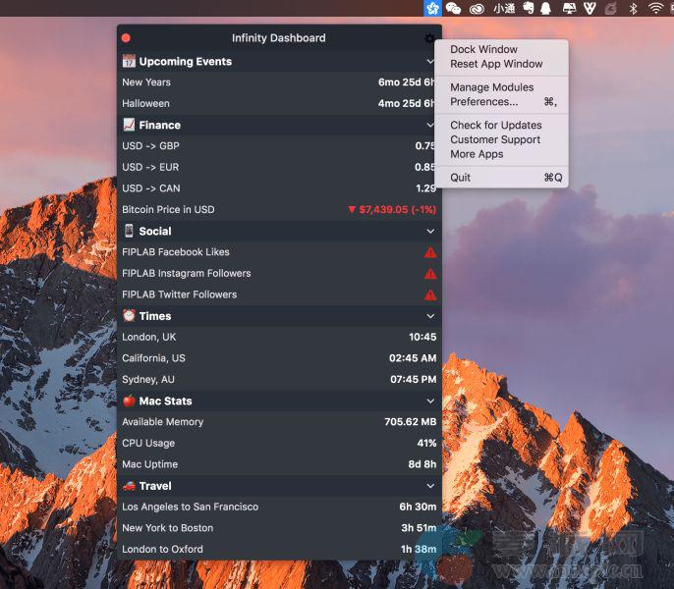Click the Travel car icon

tap(129, 486)
